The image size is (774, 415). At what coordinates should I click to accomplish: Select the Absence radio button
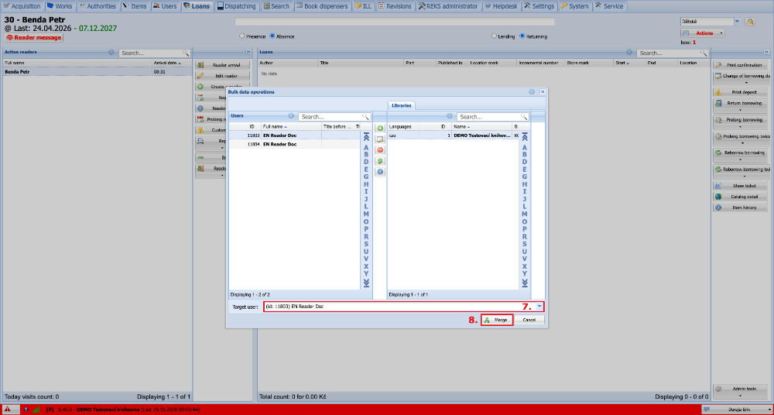pyautogui.click(x=272, y=36)
